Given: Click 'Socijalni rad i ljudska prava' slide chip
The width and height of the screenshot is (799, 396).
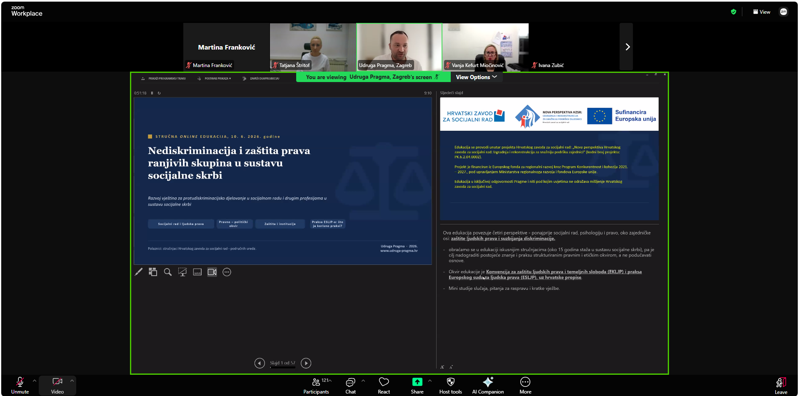Looking at the screenshot, I should coord(181,224).
